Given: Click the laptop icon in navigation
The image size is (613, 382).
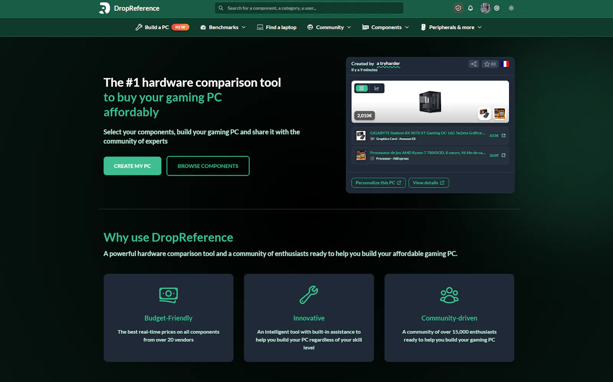Looking at the screenshot, I should (x=260, y=27).
